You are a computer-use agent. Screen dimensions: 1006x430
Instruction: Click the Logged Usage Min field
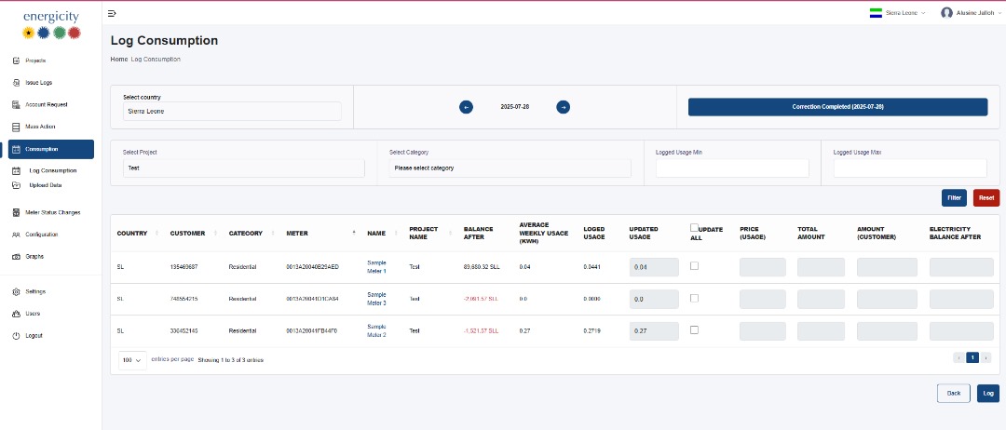click(732, 168)
